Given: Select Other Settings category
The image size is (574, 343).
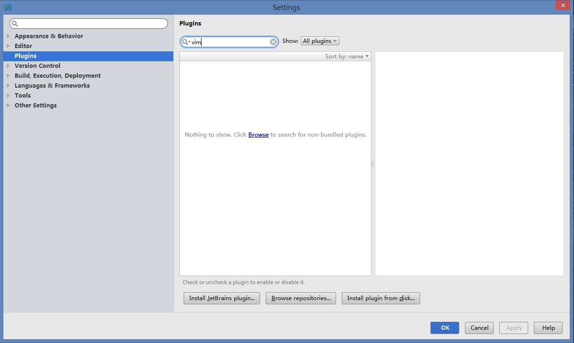Looking at the screenshot, I should coord(35,105).
